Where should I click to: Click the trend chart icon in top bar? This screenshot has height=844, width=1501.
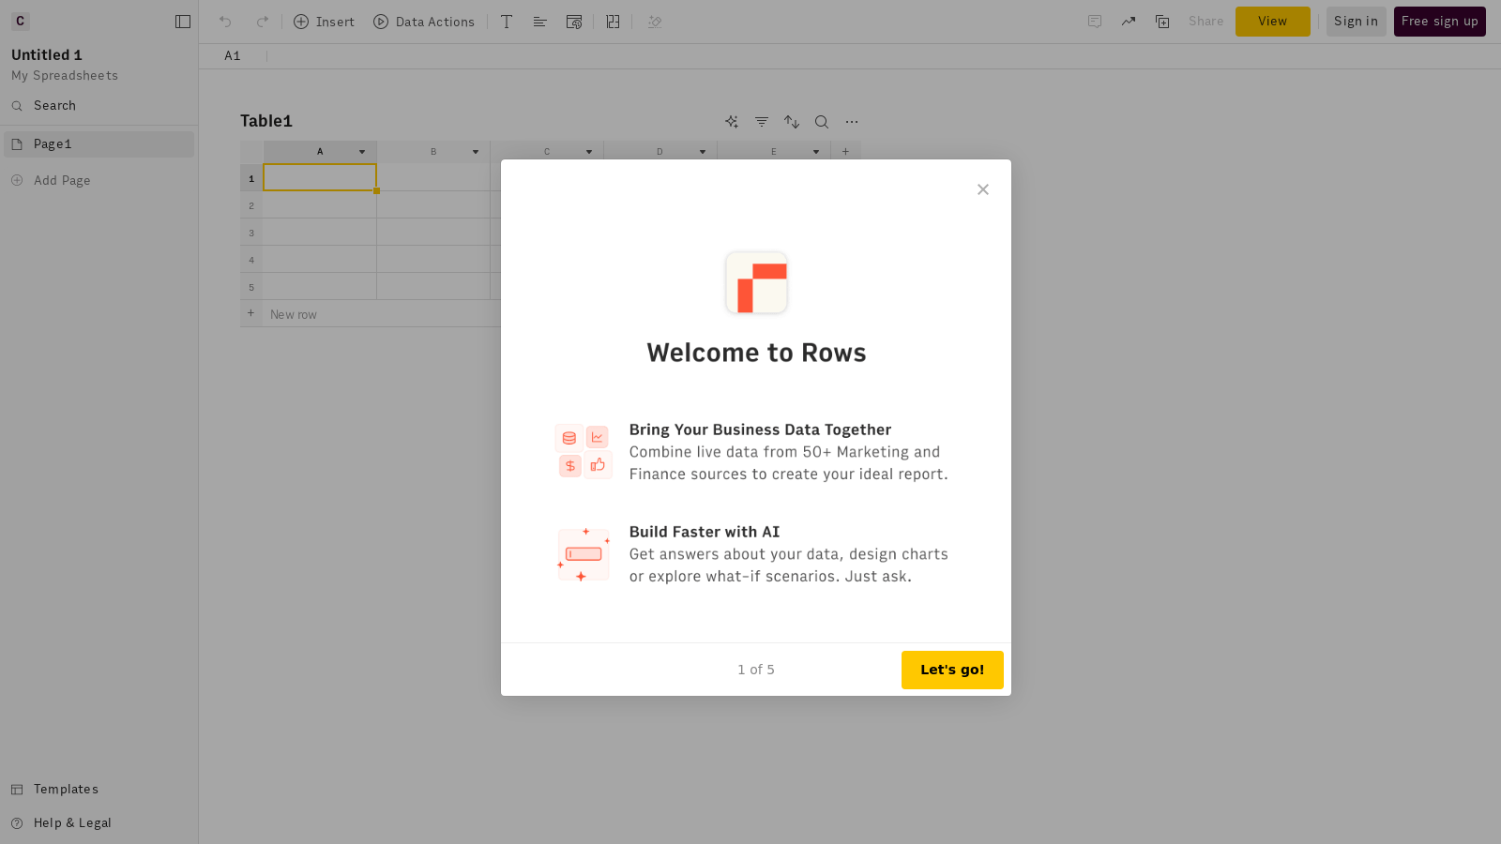click(1129, 22)
